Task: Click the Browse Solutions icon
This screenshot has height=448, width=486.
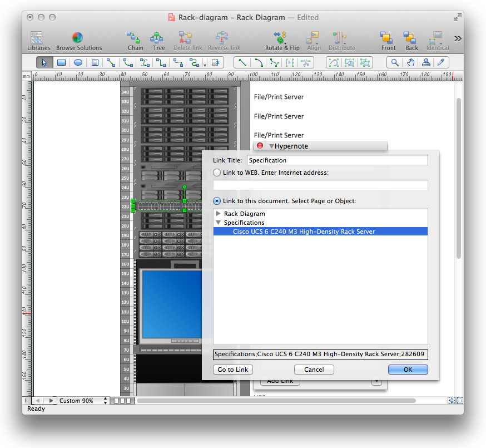Action: [x=78, y=41]
